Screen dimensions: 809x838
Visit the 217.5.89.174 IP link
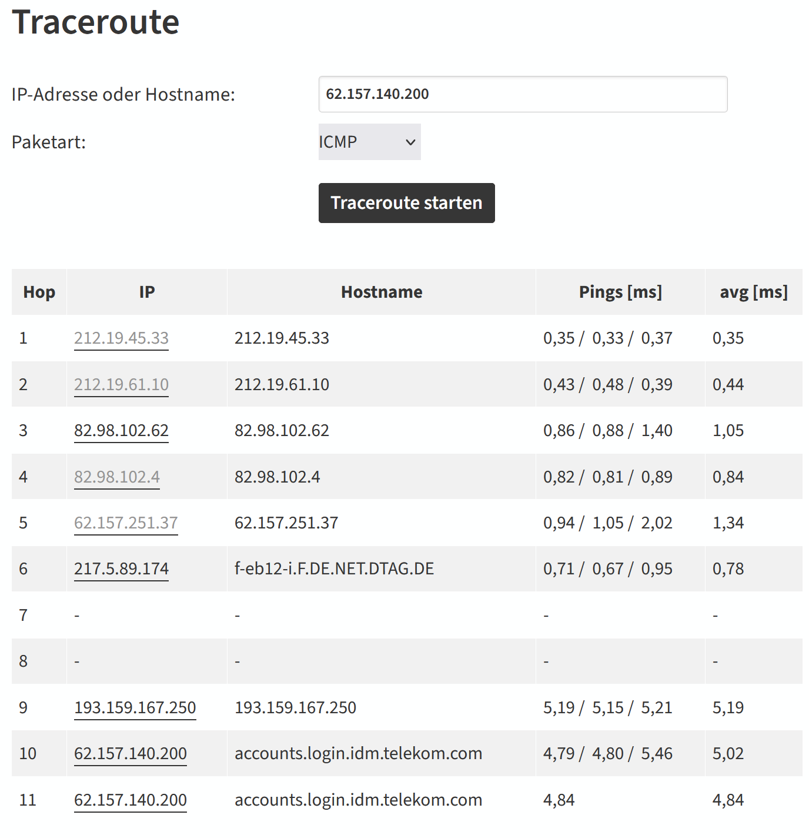(x=121, y=569)
